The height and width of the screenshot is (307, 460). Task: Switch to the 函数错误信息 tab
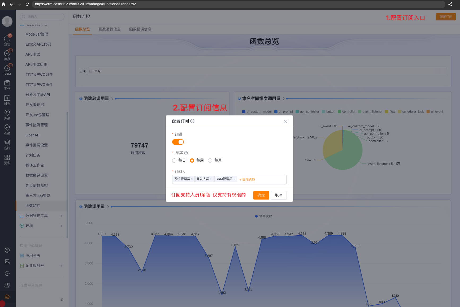[x=140, y=29]
